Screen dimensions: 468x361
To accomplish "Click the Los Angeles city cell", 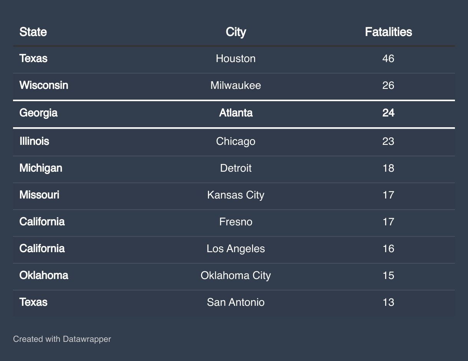I will pos(236,249).
